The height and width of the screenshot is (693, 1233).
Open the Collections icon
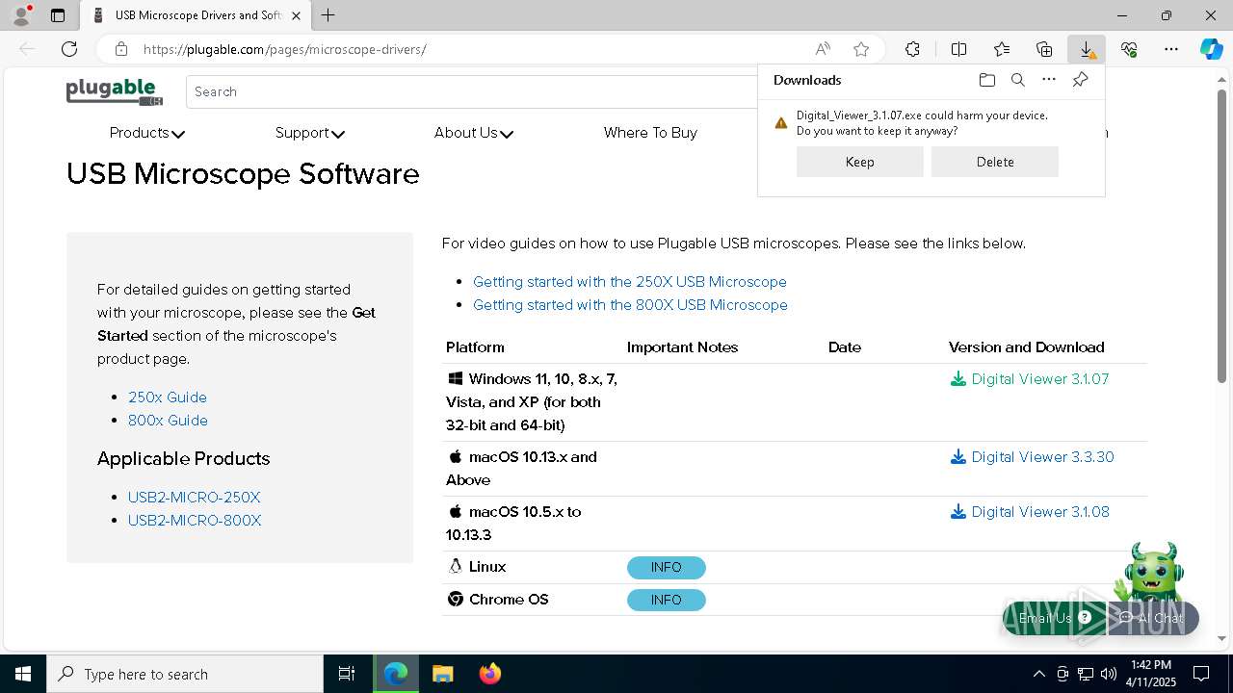[1044, 49]
